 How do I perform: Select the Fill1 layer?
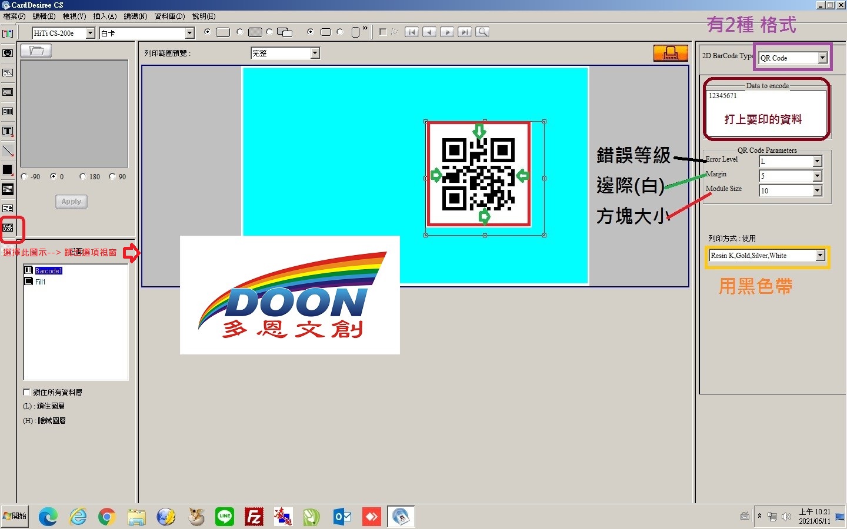click(40, 282)
